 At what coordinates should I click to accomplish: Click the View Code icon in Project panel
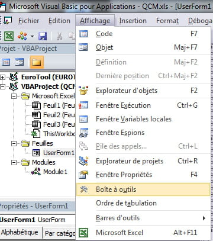tap(6, 62)
